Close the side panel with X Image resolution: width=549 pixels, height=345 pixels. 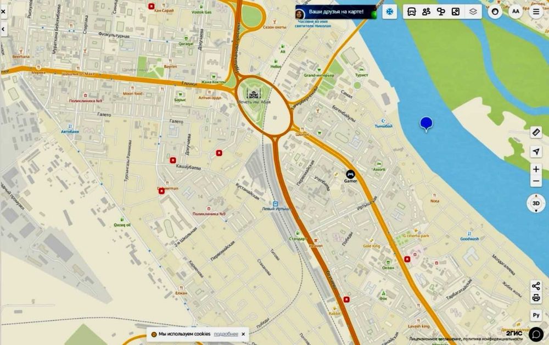pos(3,12)
